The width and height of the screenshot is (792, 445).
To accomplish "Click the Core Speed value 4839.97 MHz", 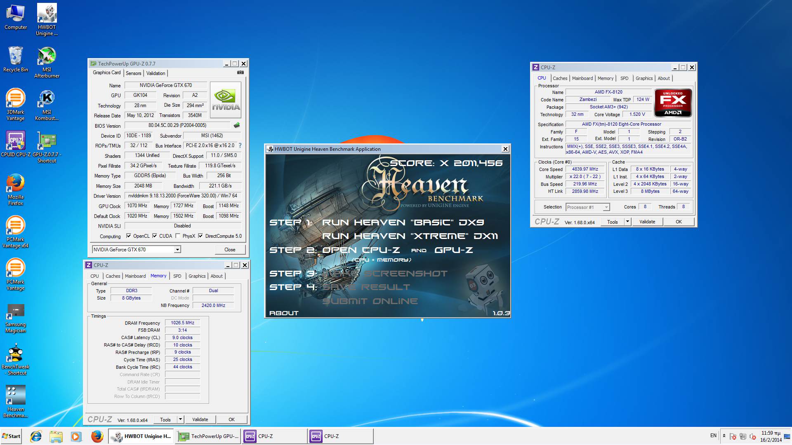I will click(x=585, y=169).
